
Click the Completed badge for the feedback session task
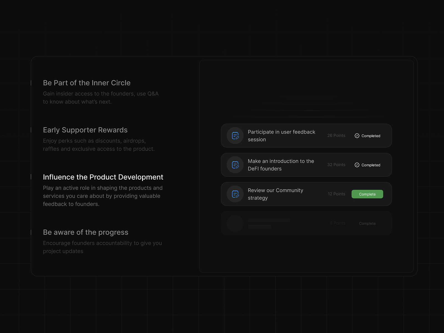tap(367, 136)
